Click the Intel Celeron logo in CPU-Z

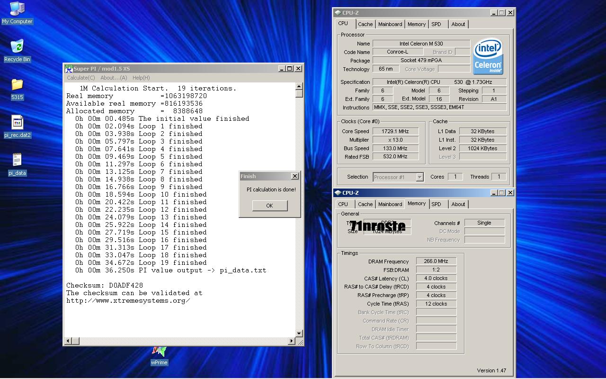click(x=488, y=56)
